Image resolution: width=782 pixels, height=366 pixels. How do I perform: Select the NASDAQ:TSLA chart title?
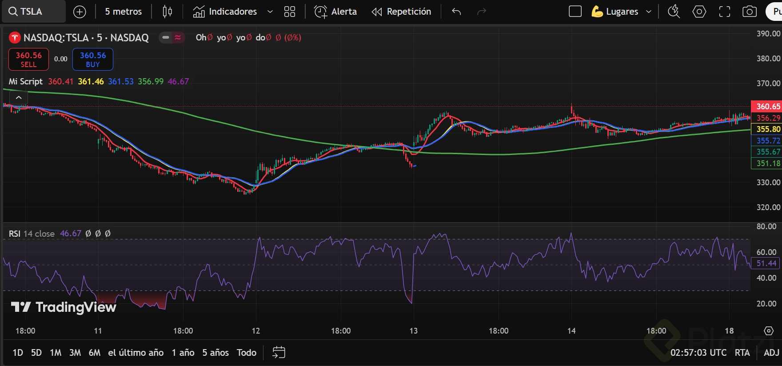[86, 38]
